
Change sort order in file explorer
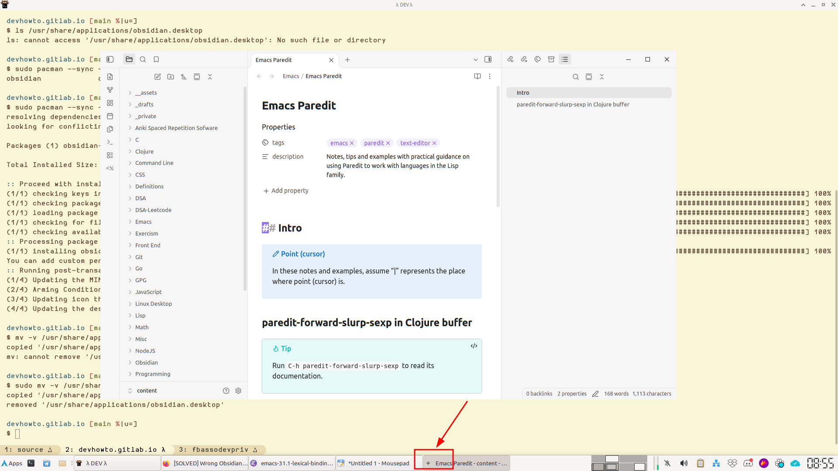(184, 77)
